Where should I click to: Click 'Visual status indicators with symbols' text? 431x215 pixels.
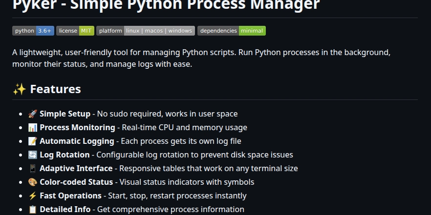pyautogui.click(x=187, y=182)
